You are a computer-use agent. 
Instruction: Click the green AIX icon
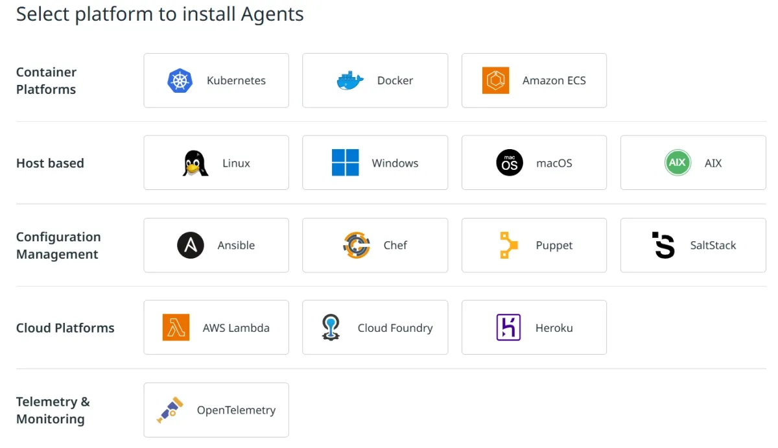pyautogui.click(x=678, y=163)
